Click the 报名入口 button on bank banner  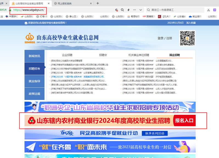184,120
